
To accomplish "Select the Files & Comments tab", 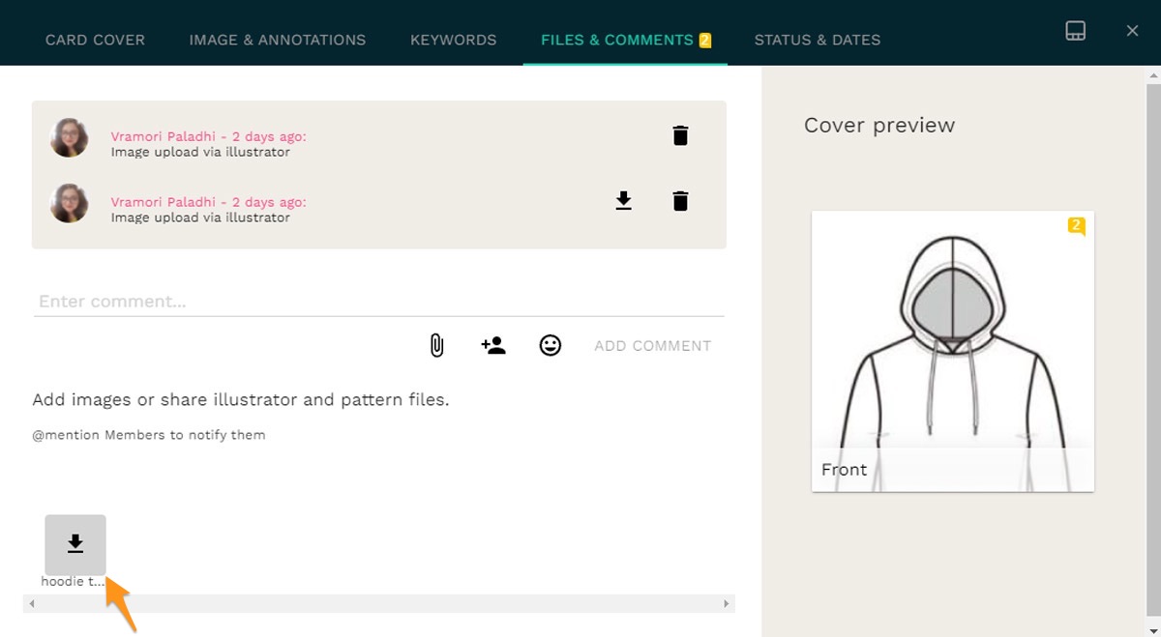I will [x=625, y=40].
